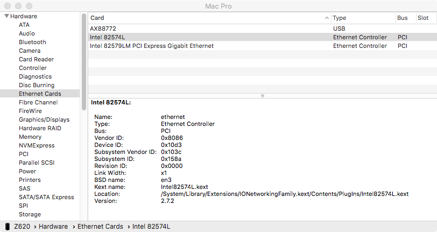Go to Z620 in the path bar

(x=22, y=227)
